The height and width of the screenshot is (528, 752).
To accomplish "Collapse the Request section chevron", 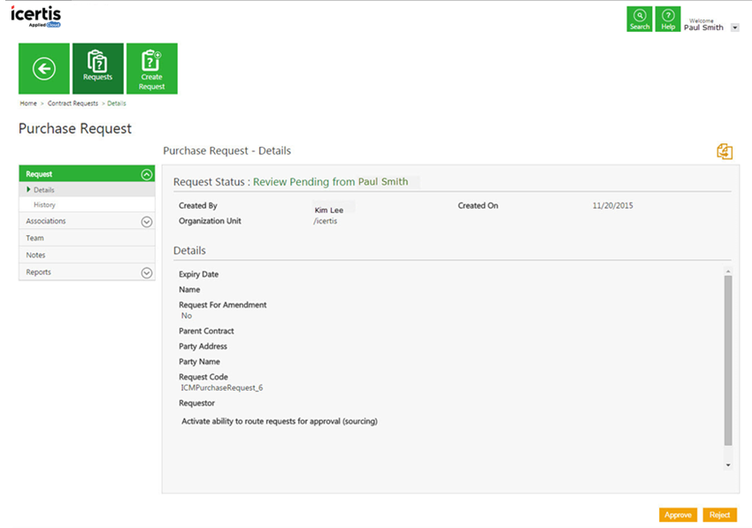I will 147,175.
